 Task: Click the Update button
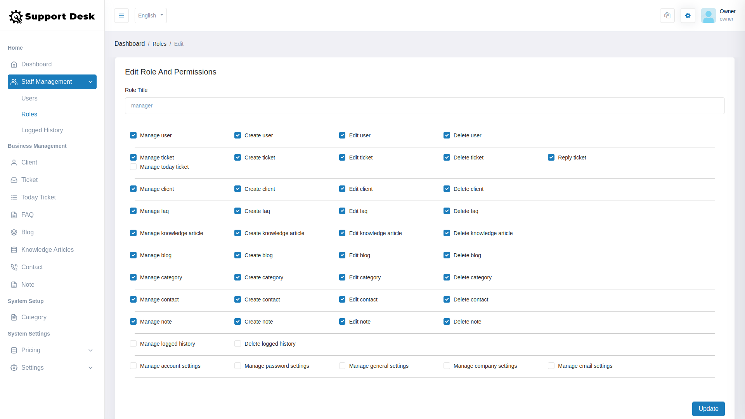(x=708, y=409)
